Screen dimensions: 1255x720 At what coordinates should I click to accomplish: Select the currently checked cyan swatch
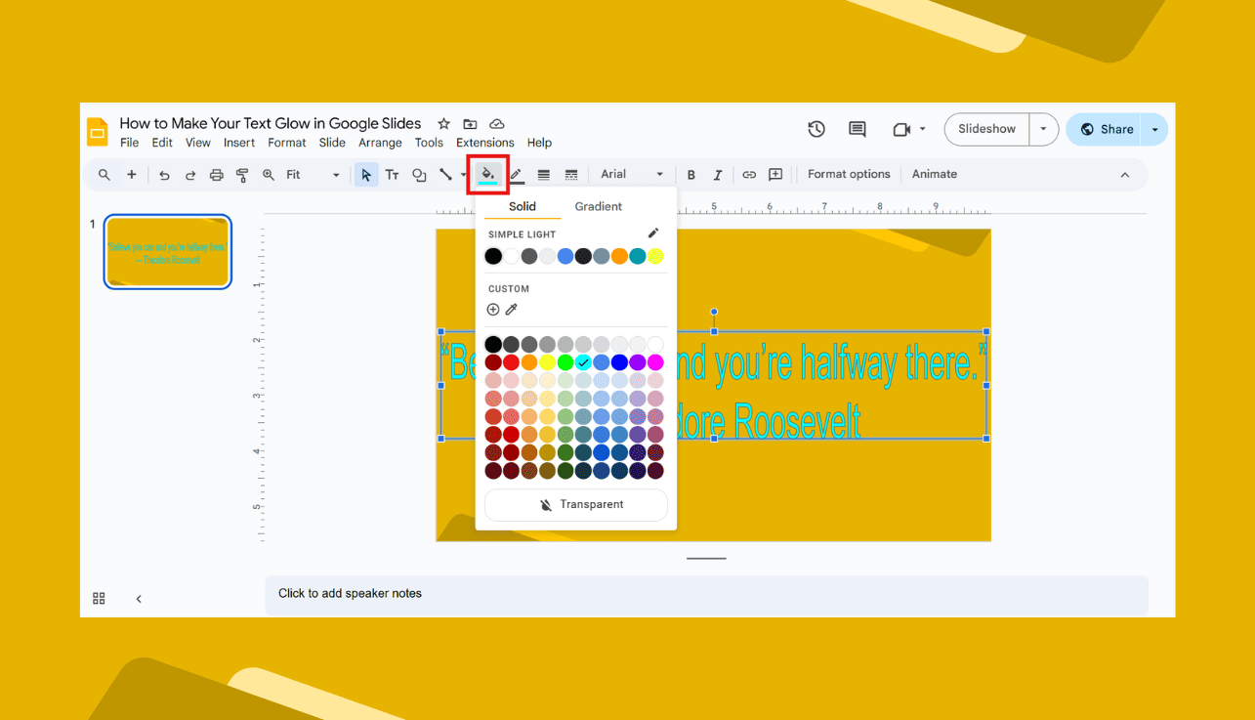pos(584,362)
